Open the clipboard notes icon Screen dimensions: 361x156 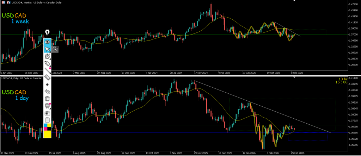47,120
